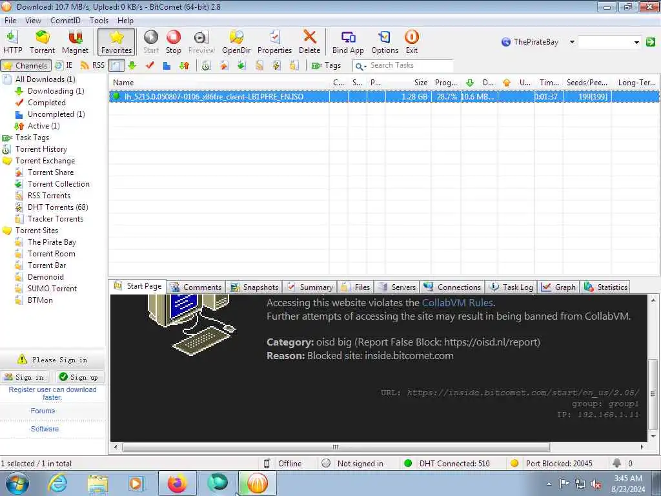661x496 pixels.
Task: Focus the Search Tasks field
Action: pos(410,65)
